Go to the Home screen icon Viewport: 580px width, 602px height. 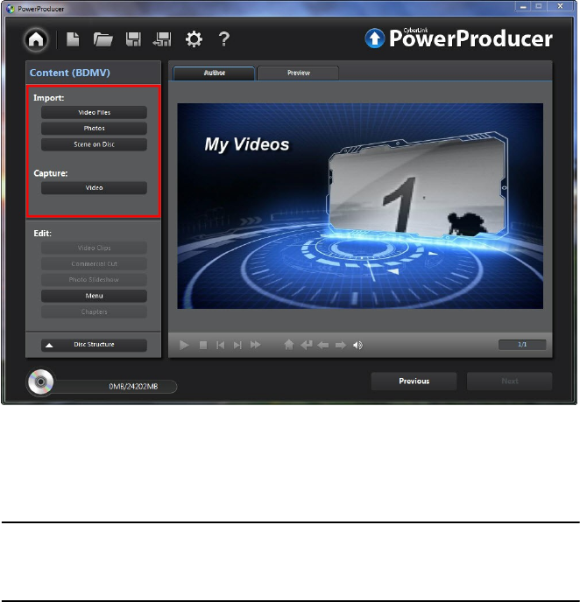point(36,39)
